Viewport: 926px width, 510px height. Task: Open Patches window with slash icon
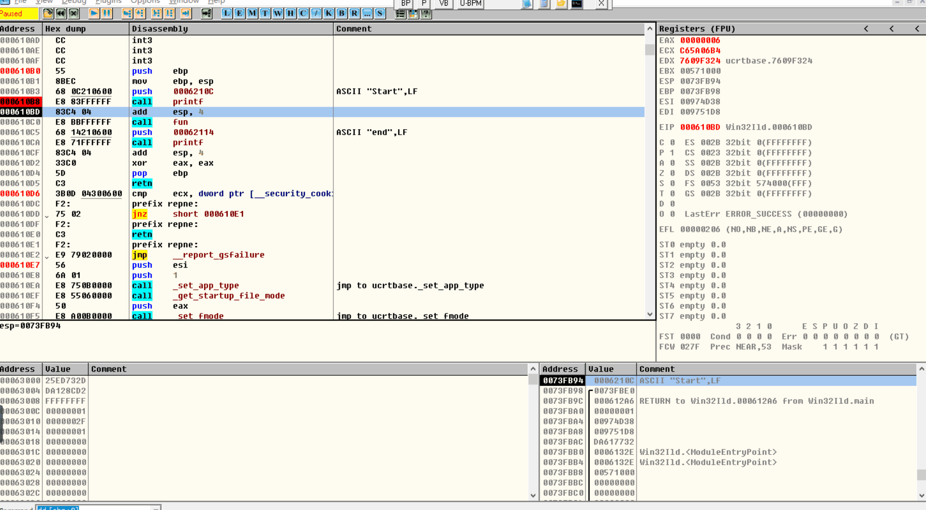(x=316, y=13)
